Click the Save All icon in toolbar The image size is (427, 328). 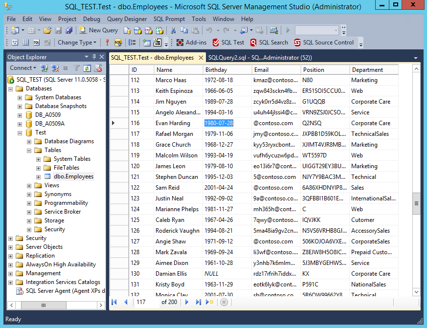tap(69, 30)
